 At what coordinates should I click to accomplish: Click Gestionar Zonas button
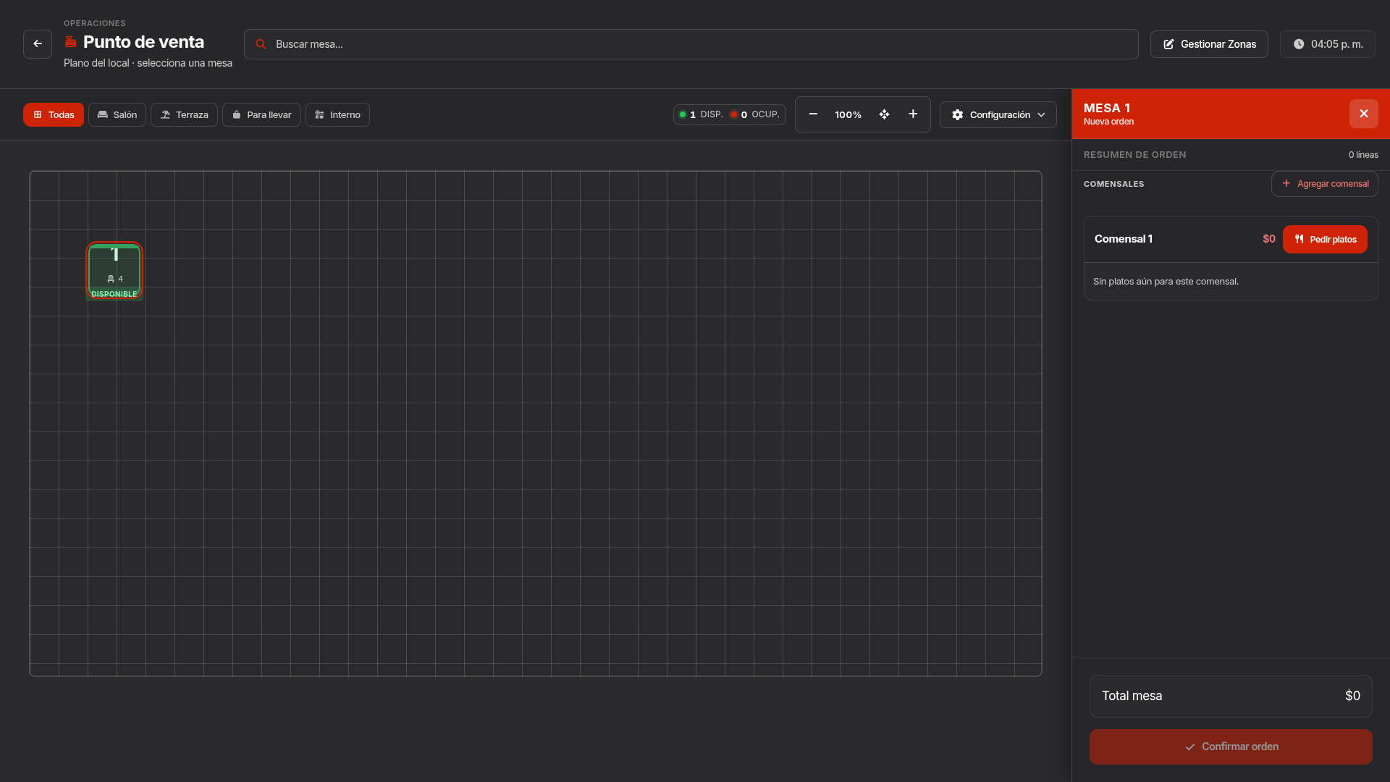1209,44
